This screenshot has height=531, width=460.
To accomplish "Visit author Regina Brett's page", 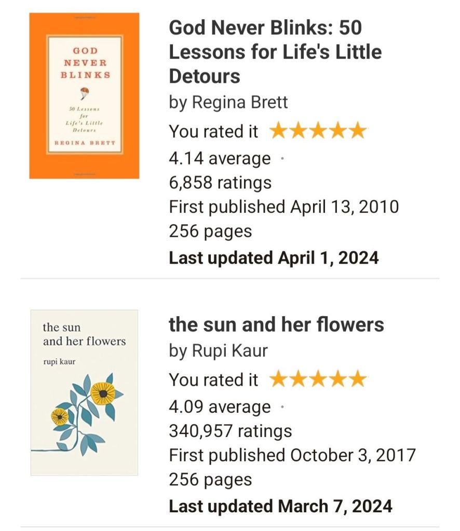I will tap(239, 102).
